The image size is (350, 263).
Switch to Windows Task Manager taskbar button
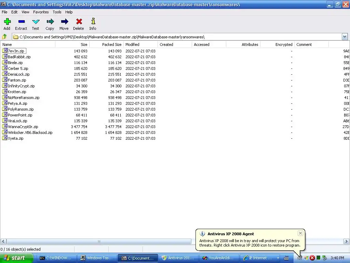pos(97,258)
